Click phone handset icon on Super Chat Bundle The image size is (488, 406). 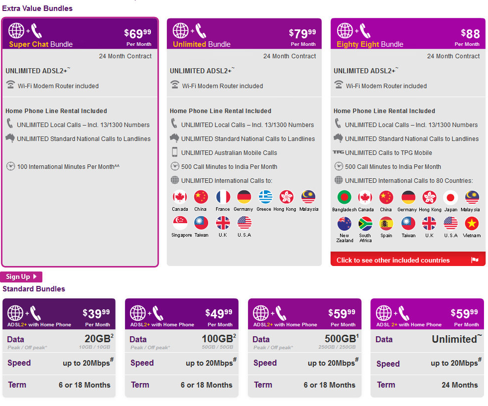(36, 31)
